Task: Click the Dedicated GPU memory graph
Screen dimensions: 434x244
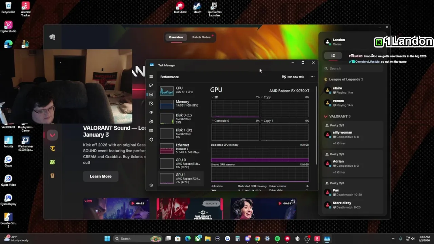Action: (260, 155)
